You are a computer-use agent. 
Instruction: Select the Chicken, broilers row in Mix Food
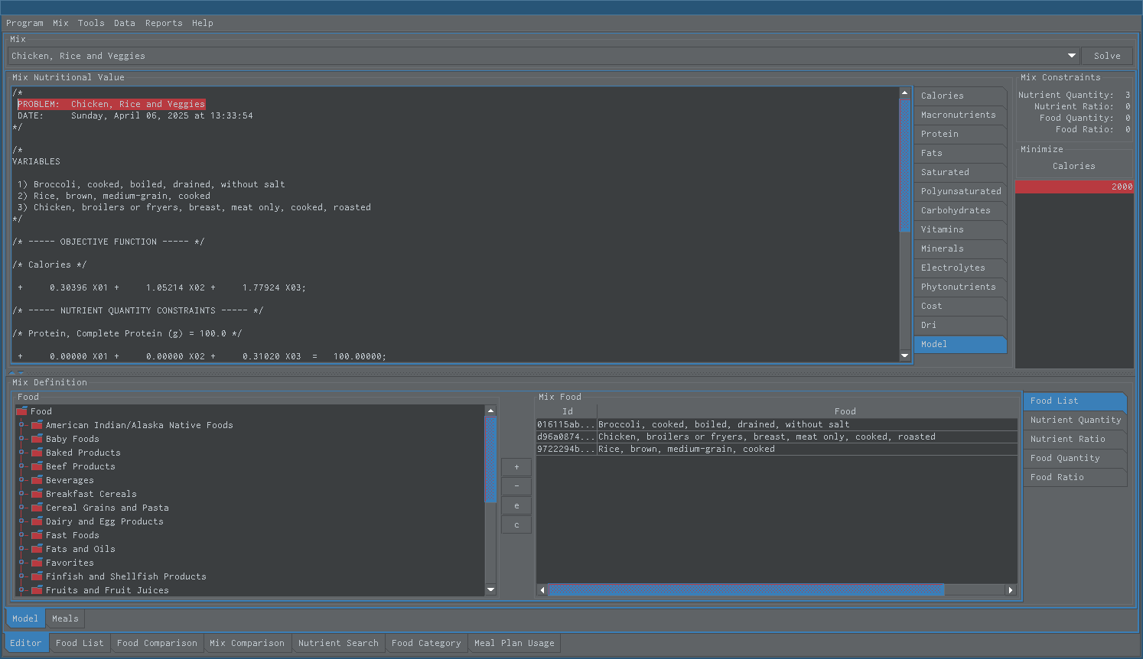pos(777,437)
